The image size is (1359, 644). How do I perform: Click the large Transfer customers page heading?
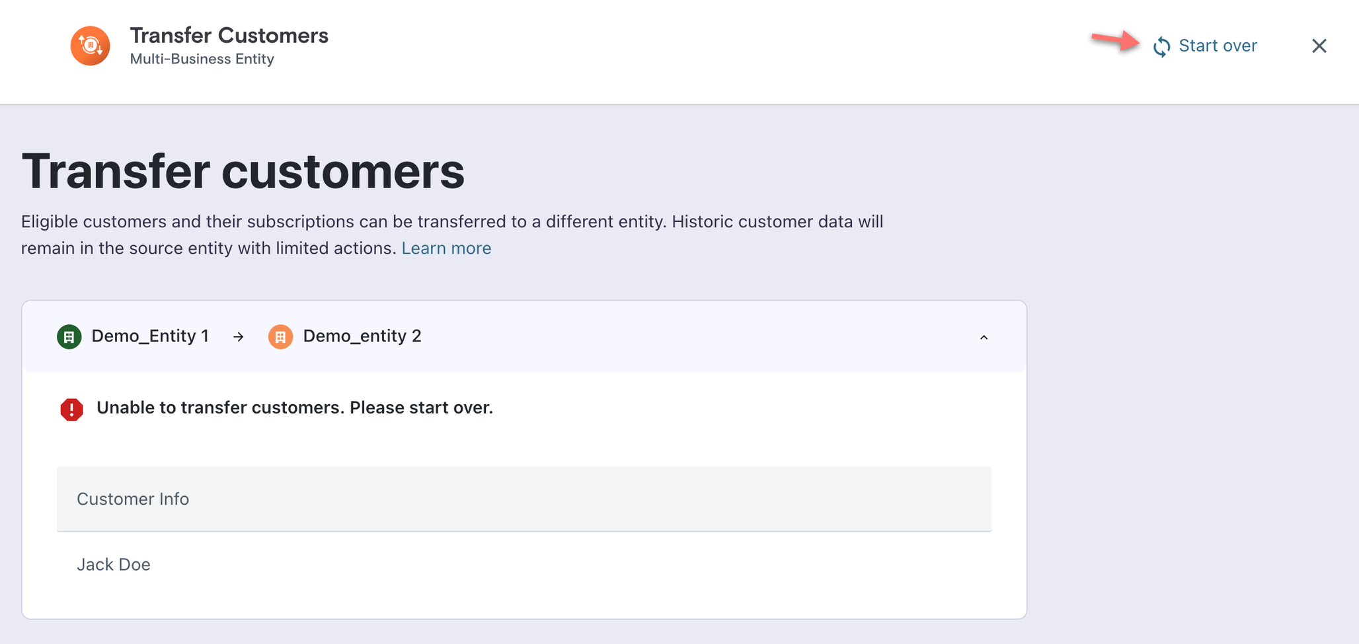point(243,171)
